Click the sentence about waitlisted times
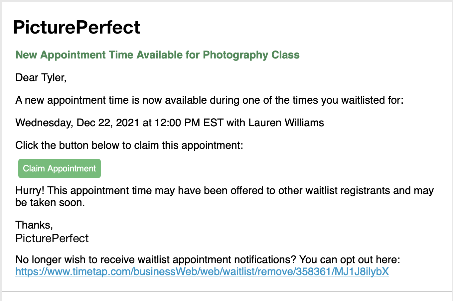 point(209,100)
